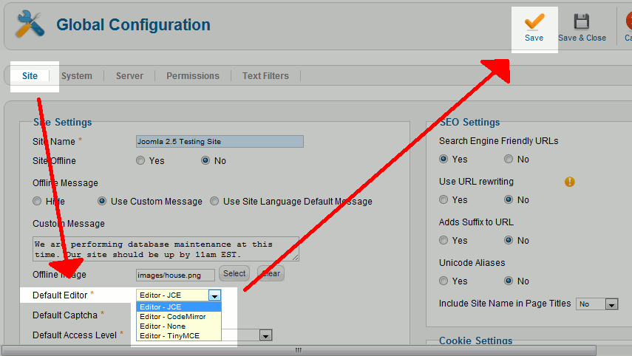Switch to the System tab
The height and width of the screenshot is (356, 632).
(x=77, y=76)
